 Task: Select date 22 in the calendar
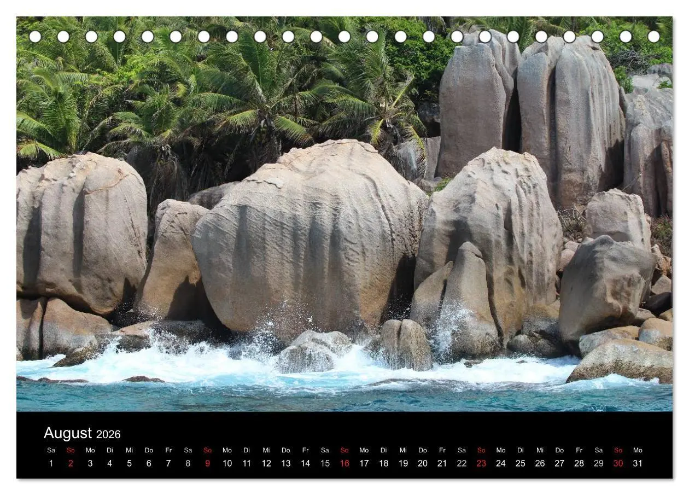click(x=462, y=463)
